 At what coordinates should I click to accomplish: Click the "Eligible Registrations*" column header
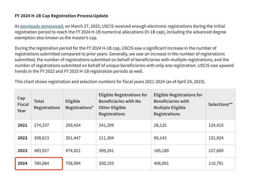pyautogui.click(x=79, y=104)
